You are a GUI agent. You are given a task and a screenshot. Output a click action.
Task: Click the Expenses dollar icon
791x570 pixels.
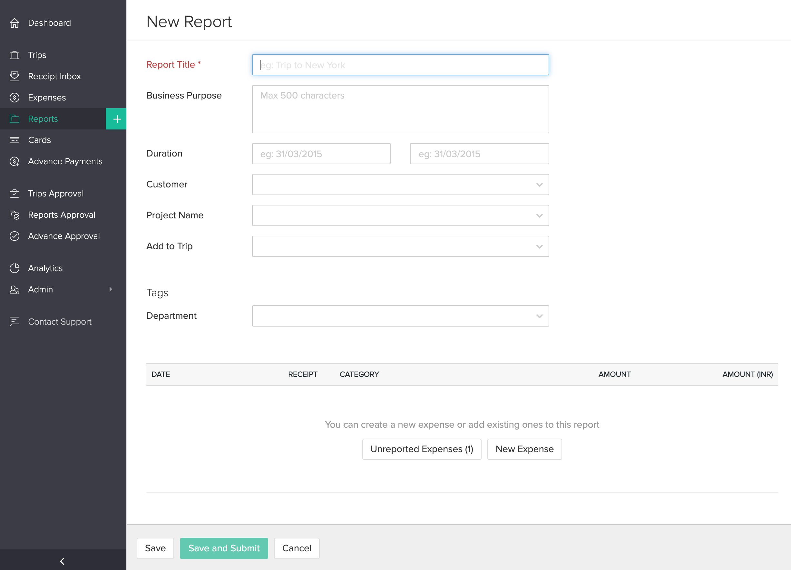14,98
